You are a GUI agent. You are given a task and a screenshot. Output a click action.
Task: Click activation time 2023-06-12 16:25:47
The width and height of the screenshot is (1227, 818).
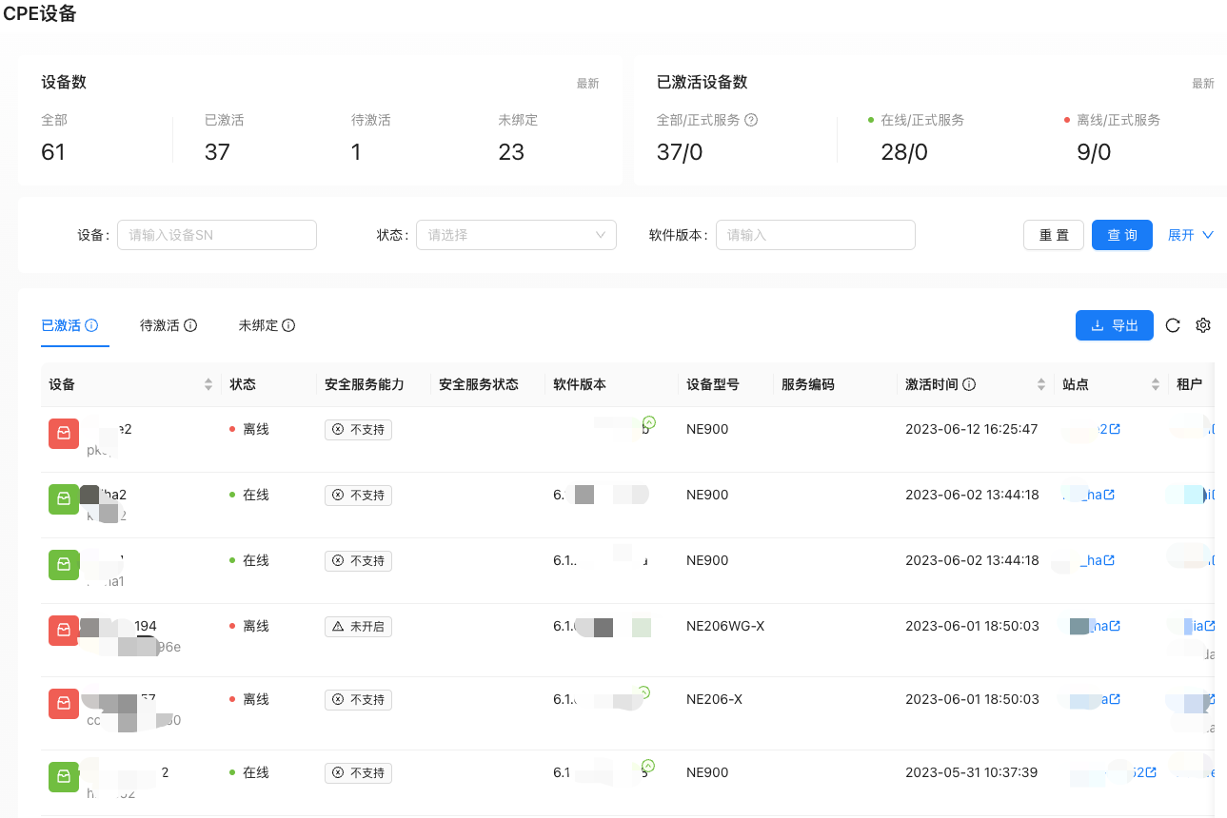coord(971,429)
